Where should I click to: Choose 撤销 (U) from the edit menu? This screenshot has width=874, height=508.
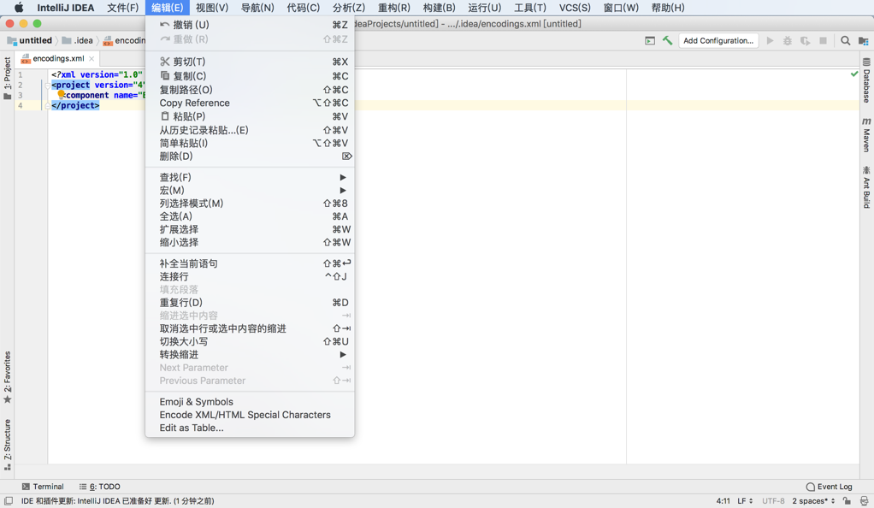point(250,25)
